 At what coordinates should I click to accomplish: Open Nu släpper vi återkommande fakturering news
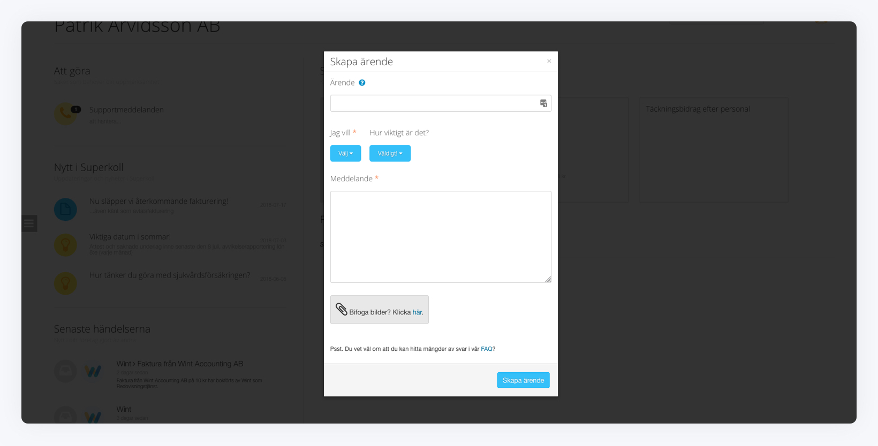[x=158, y=201]
